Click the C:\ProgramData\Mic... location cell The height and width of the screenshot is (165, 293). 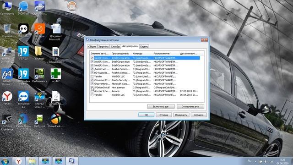(x=166, y=88)
